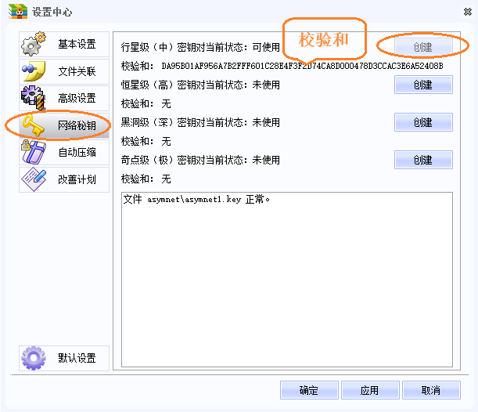Click inside the log text box
The height and width of the screenshot is (412, 478).
click(x=286, y=282)
